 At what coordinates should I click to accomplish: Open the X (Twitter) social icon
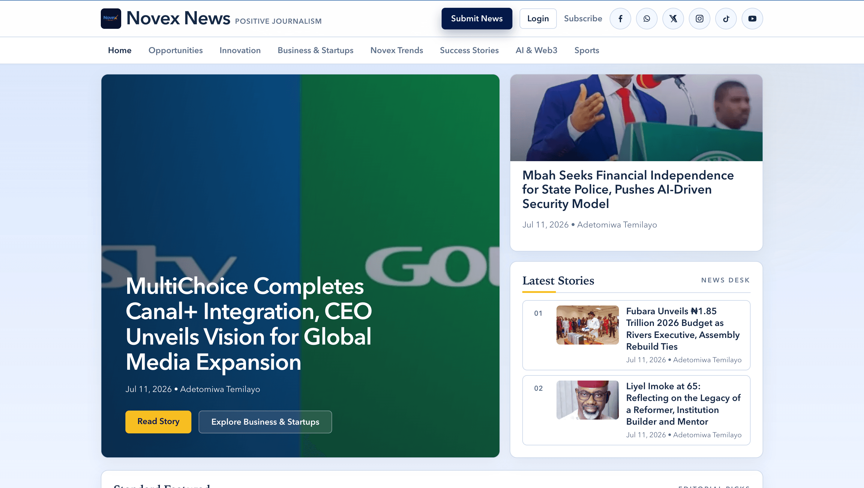click(x=673, y=19)
